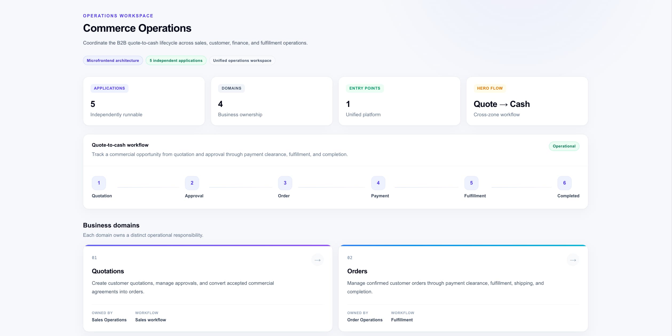This screenshot has height=336, width=672.
Task: Select workflow step 4 Payment badge
Action: tap(378, 183)
